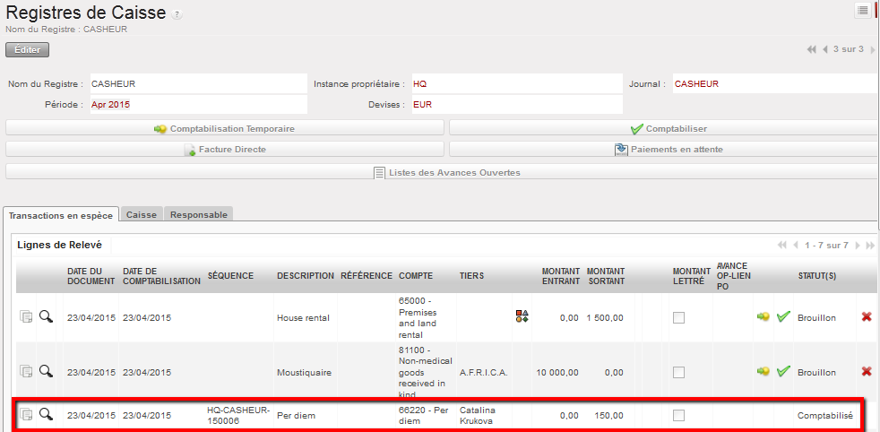The height and width of the screenshot is (432, 880).
Task: Switch to list view via top-right icon
Action: click(862, 10)
